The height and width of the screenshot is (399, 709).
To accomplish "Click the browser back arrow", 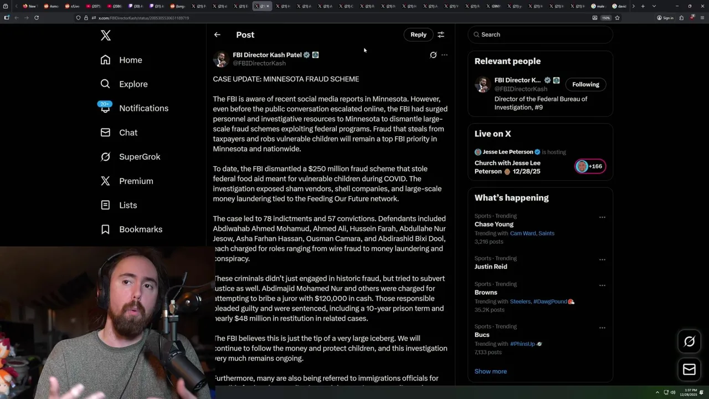I will [x=17, y=18].
